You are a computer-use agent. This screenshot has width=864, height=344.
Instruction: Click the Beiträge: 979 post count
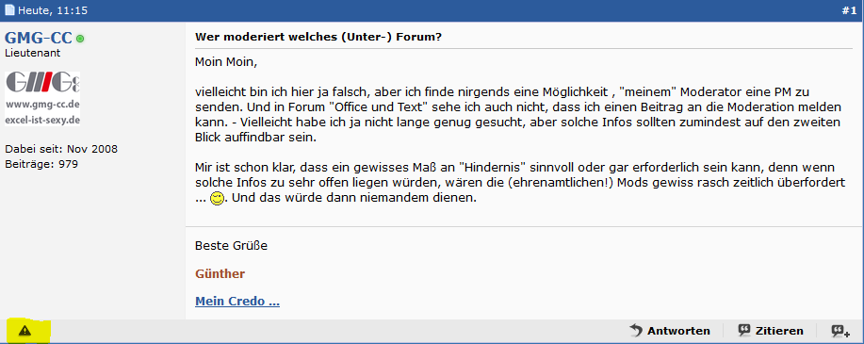pyautogui.click(x=41, y=164)
